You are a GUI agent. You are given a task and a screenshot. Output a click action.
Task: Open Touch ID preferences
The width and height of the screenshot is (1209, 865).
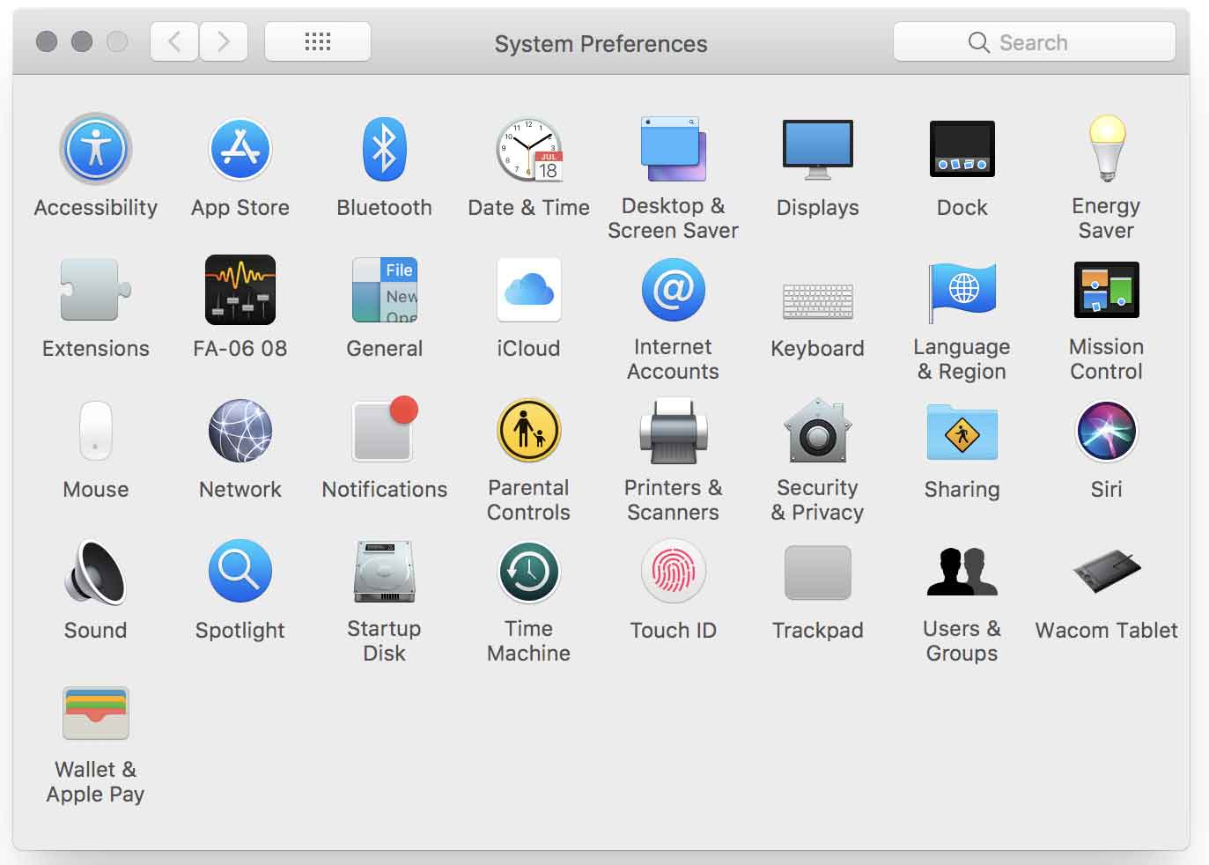(x=673, y=572)
